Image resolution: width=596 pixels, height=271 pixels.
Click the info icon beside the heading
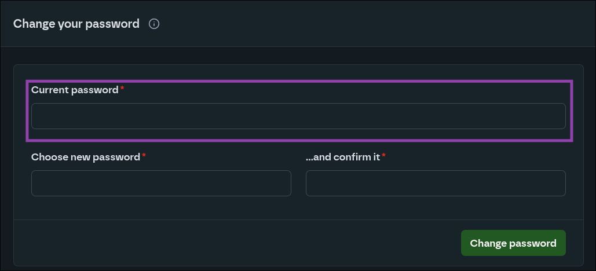[154, 24]
